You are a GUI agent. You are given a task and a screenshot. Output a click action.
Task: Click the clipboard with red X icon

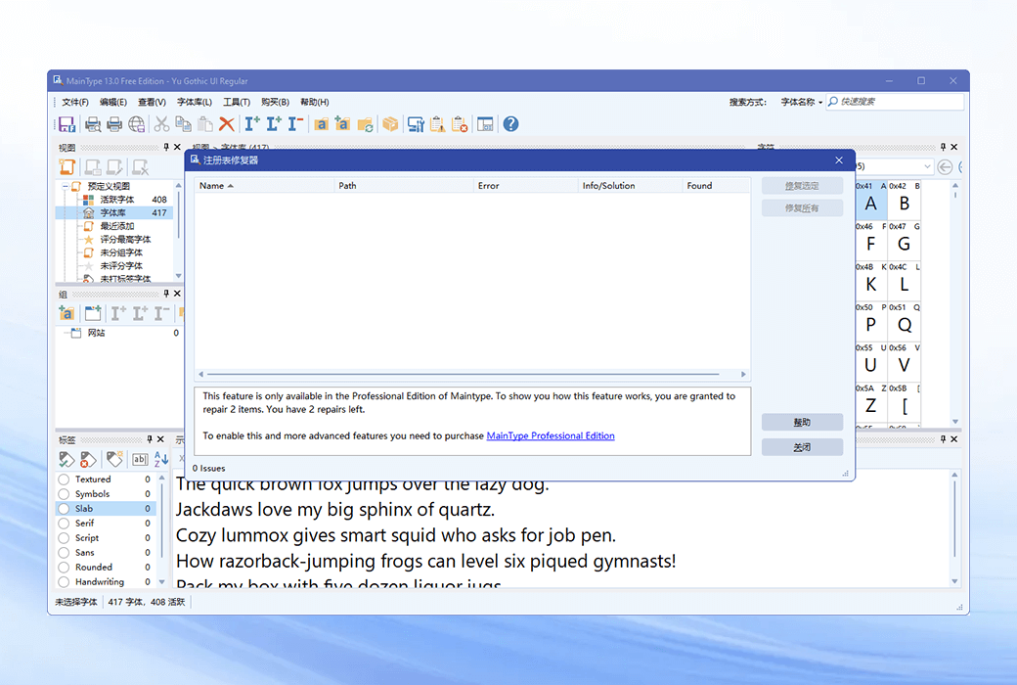click(460, 124)
